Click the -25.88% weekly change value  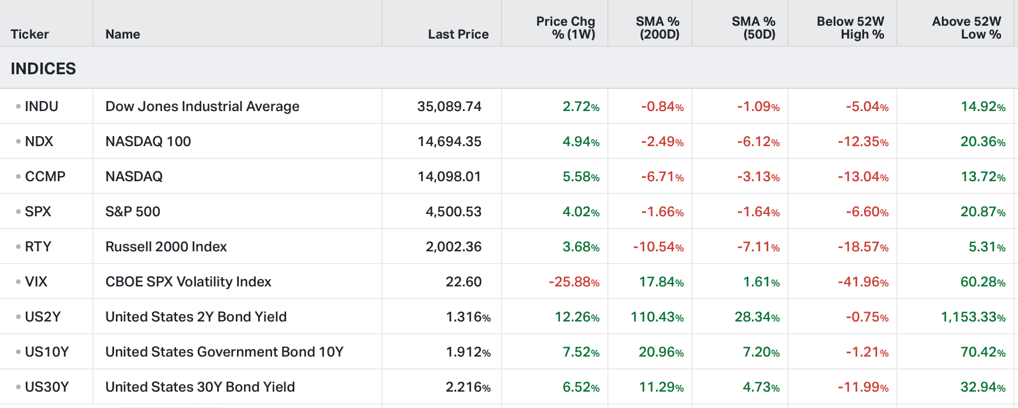point(574,282)
